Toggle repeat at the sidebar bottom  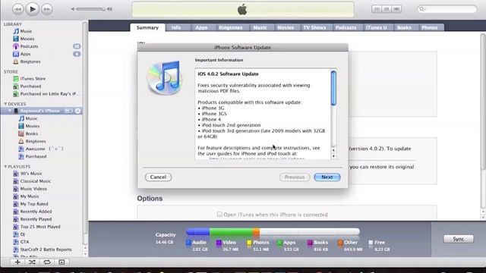point(47,262)
